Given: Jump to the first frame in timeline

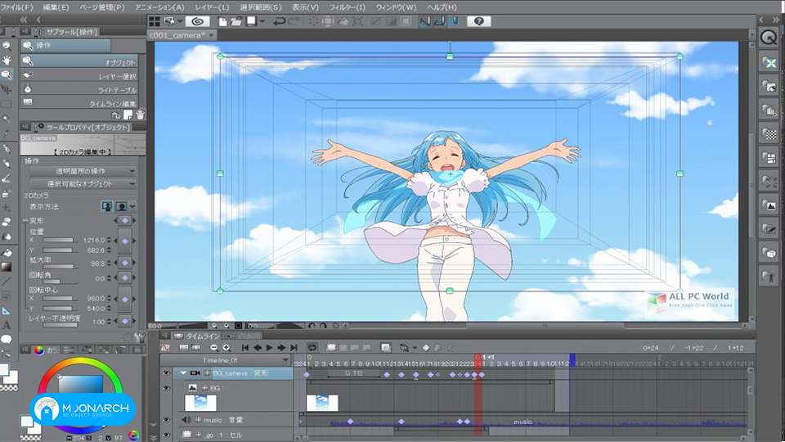Looking at the screenshot, I should point(244,347).
